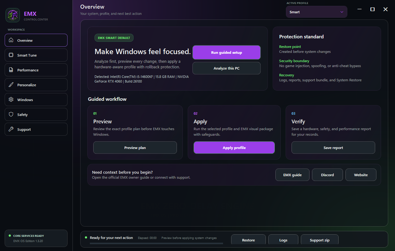Open the Safety section

coord(36,114)
